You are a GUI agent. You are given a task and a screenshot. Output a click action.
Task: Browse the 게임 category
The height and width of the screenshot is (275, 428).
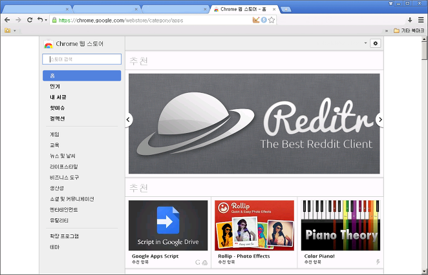tap(54, 134)
